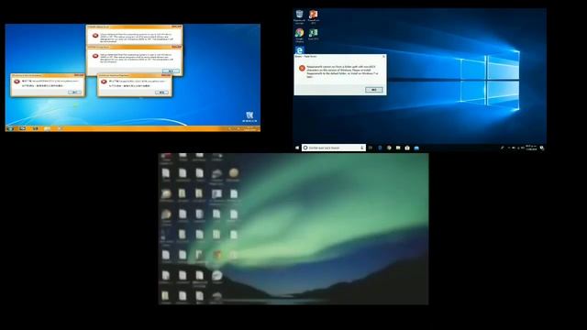Open File Explorer from the Windows 10 taskbar
The image size is (587, 330).
coord(398,148)
